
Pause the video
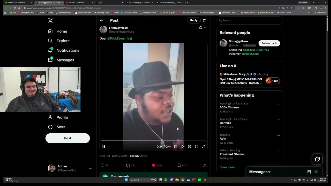pos(104,146)
